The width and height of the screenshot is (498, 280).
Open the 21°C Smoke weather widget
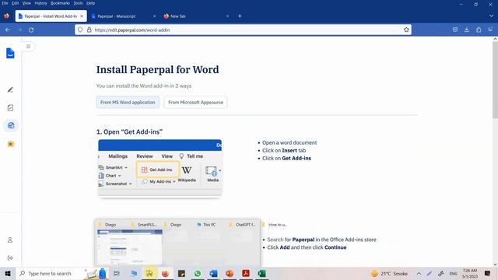pyautogui.click(x=389, y=273)
